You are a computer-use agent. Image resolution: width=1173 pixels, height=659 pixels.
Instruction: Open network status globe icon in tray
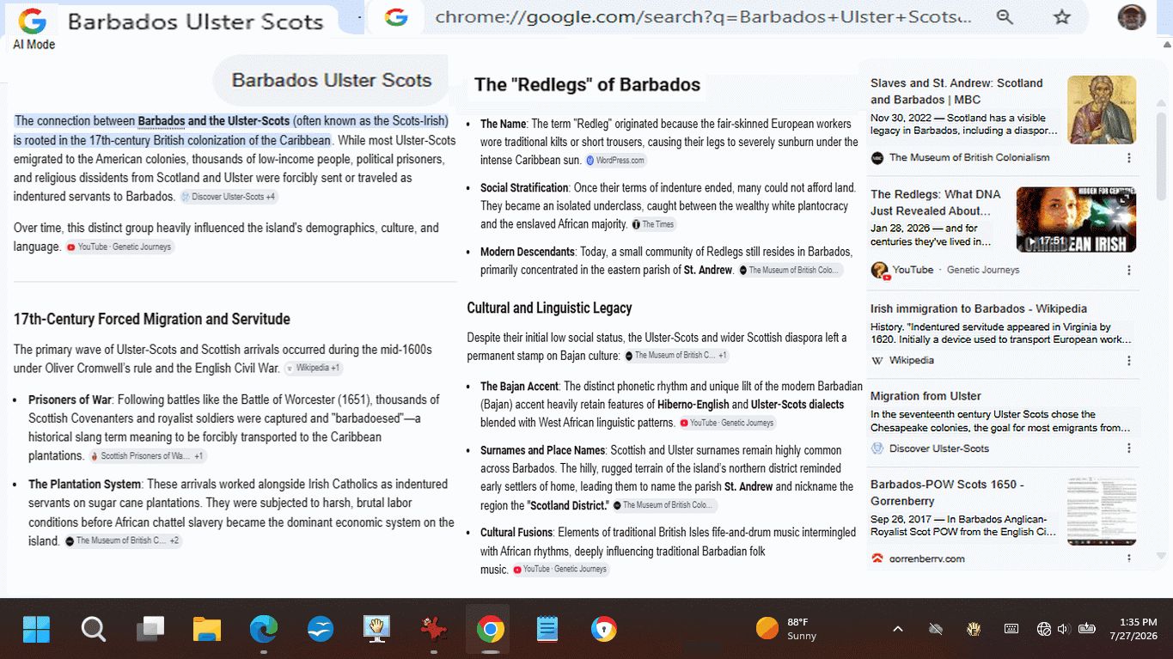[1044, 629]
